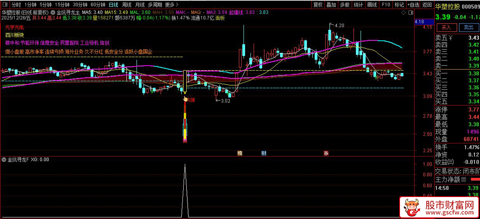Click the 14:58 trade tick row
The image size is (480, 219).
(457, 187)
